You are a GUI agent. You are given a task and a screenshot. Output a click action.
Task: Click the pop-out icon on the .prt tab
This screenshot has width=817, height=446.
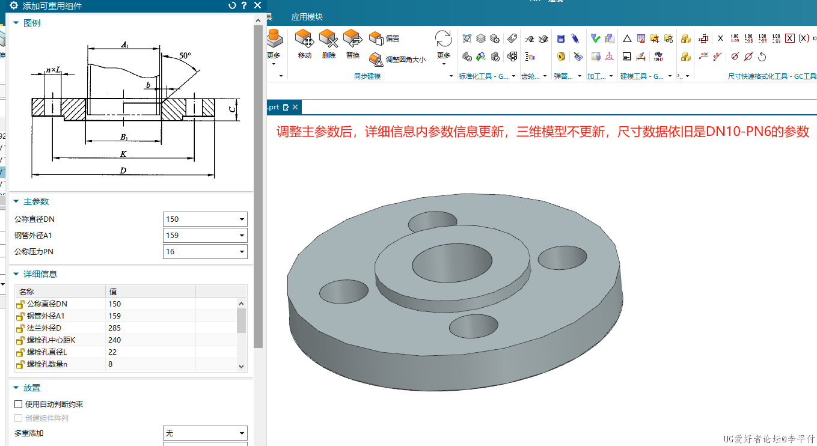(x=286, y=107)
